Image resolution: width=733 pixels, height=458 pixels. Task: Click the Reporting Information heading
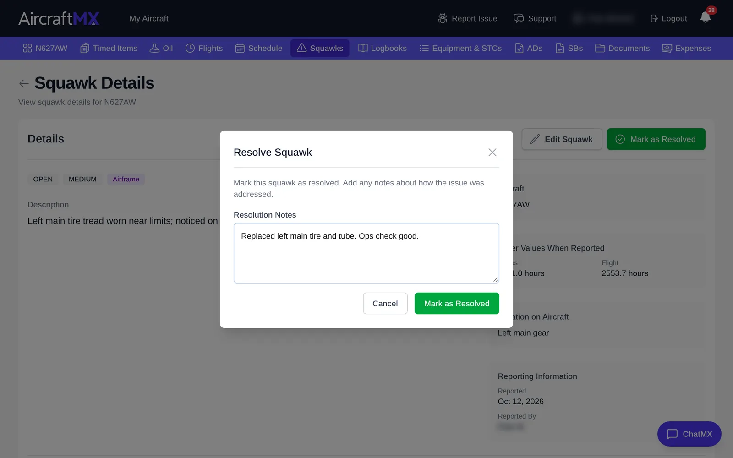click(x=537, y=376)
